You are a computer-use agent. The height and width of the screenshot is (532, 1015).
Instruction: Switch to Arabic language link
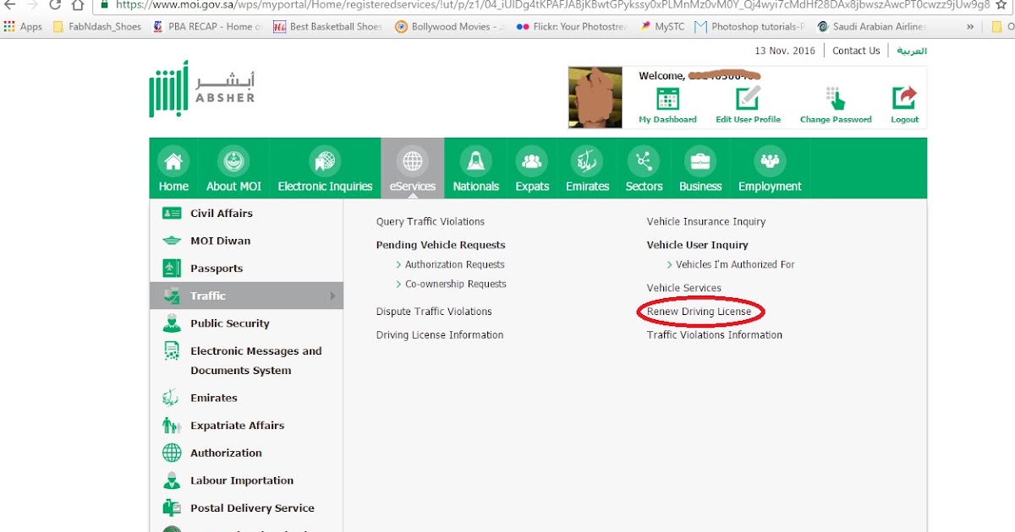click(912, 51)
